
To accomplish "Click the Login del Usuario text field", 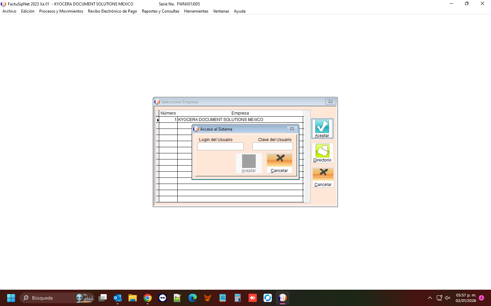I will click(x=220, y=147).
